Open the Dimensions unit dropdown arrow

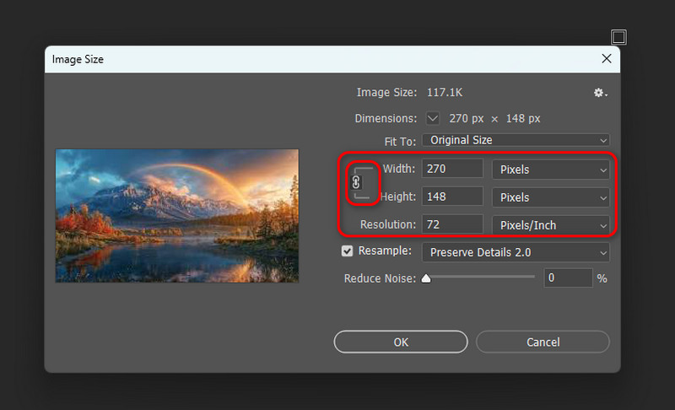click(433, 119)
